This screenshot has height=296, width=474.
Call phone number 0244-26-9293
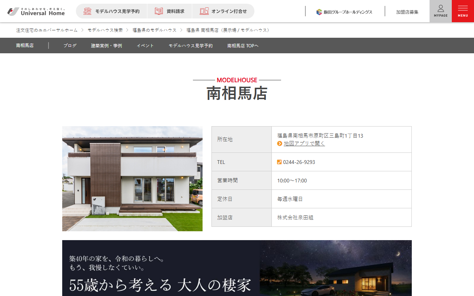coord(299,162)
